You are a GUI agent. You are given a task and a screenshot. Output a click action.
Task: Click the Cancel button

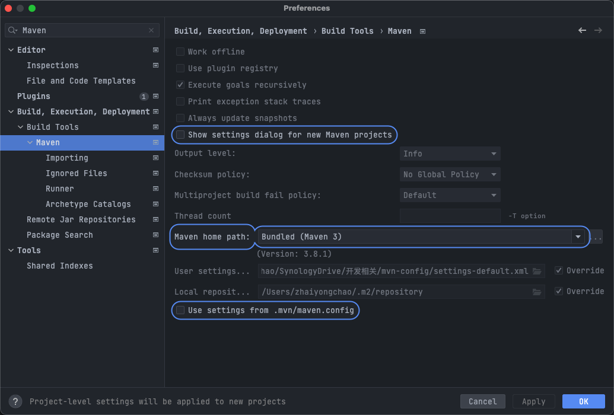click(x=482, y=401)
